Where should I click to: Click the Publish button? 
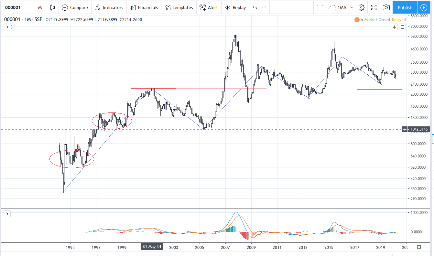(405, 7)
